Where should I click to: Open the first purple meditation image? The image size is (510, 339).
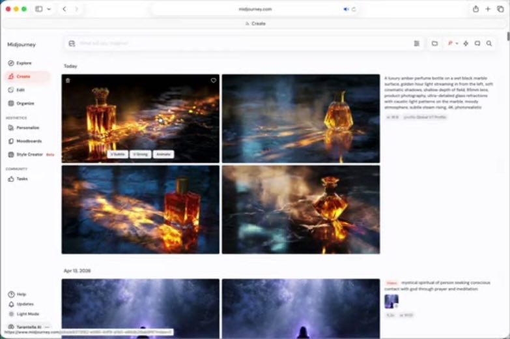(x=141, y=309)
